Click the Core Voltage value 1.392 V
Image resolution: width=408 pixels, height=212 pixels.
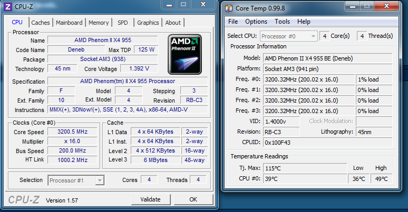click(x=139, y=68)
